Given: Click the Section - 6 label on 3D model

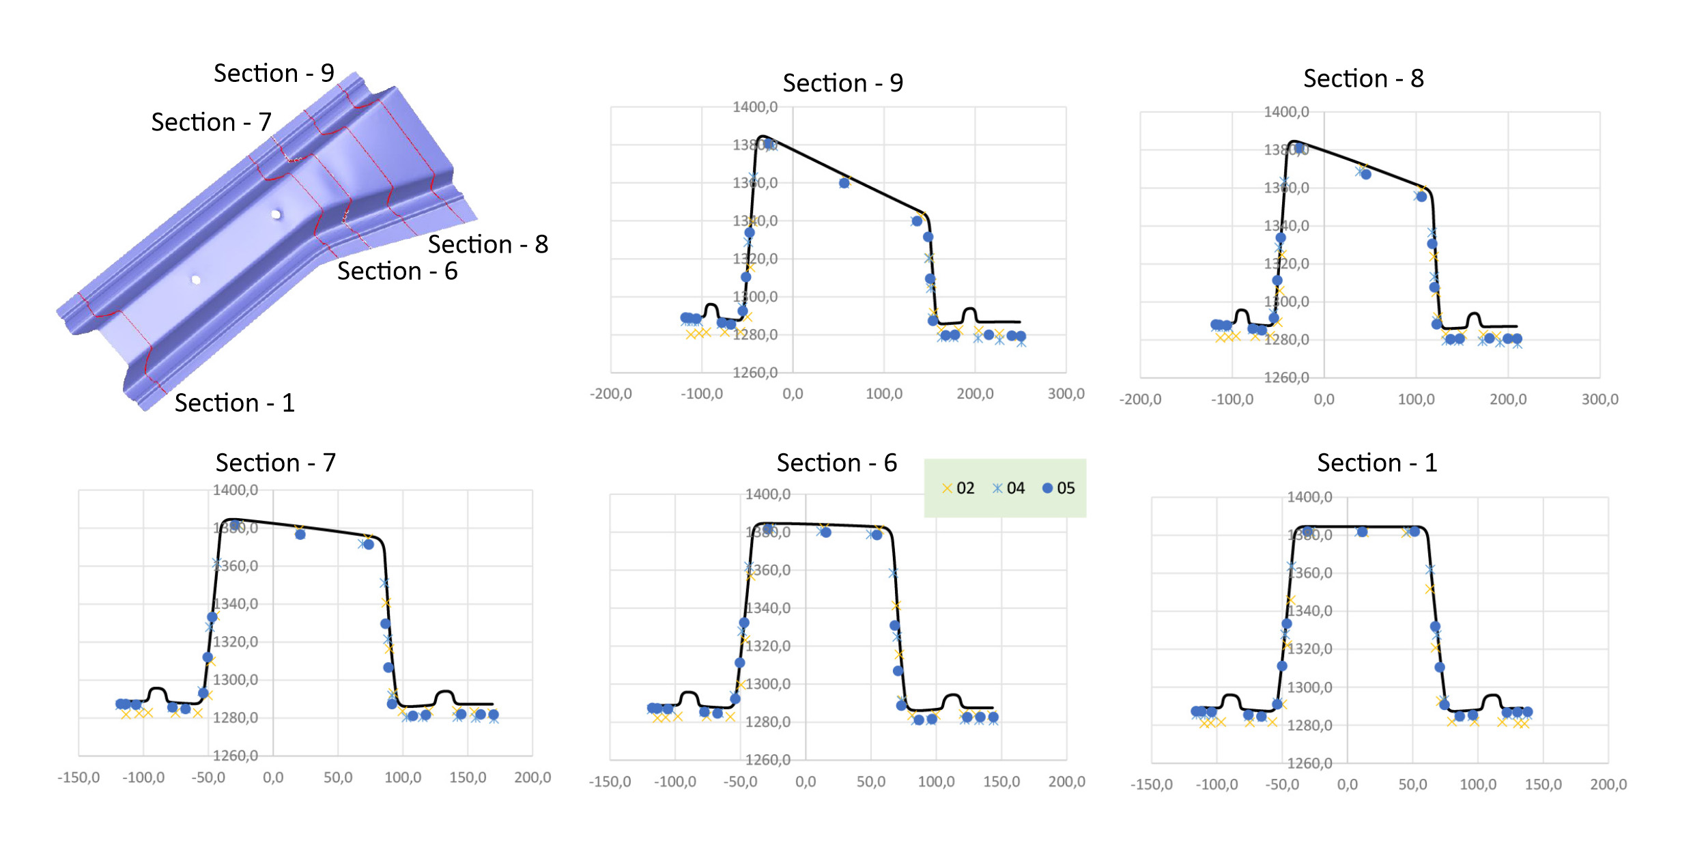Looking at the screenshot, I should point(397,271).
